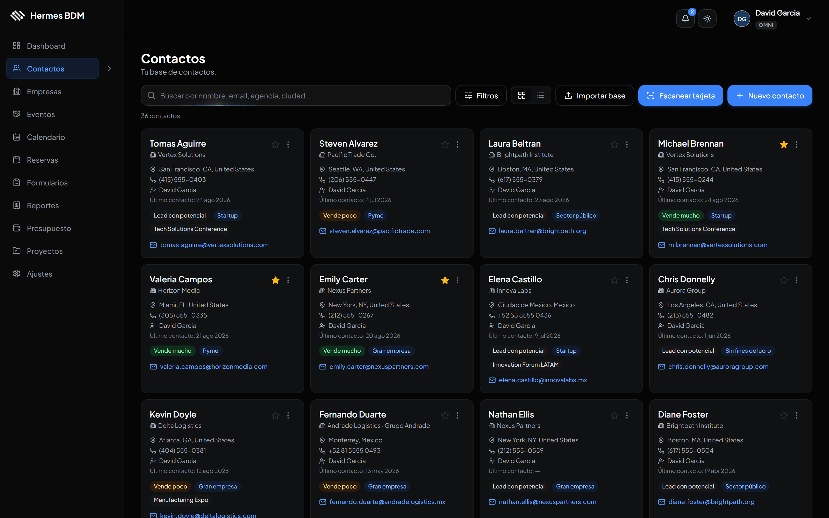Click laura.beltran@brightpath.org email link
Image resolution: width=829 pixels, height=518 pixels.
click(x=542, y=231)
